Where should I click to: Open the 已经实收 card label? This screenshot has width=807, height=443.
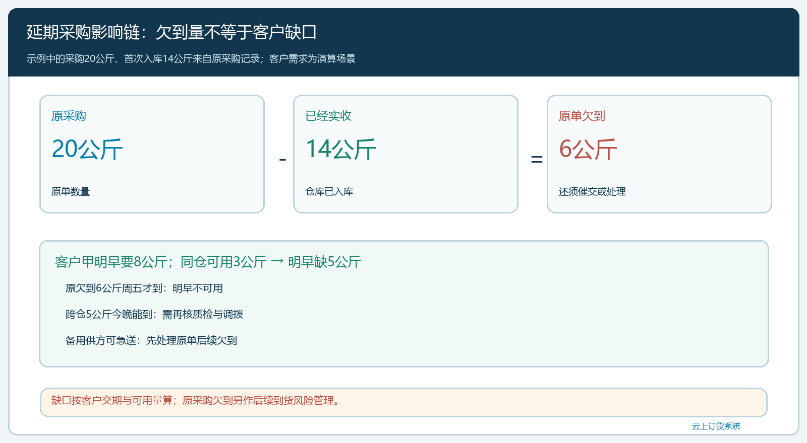328,116
